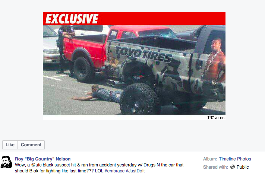Click the red EXCLUSIVE banner on photo
265x175 pixels.
(x=134, y=19)
